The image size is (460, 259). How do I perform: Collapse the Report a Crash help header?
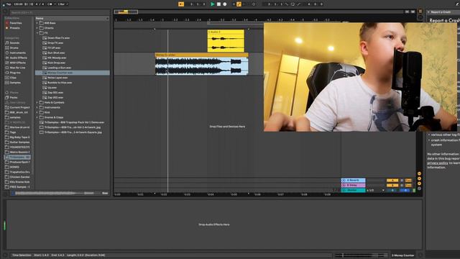428,12
